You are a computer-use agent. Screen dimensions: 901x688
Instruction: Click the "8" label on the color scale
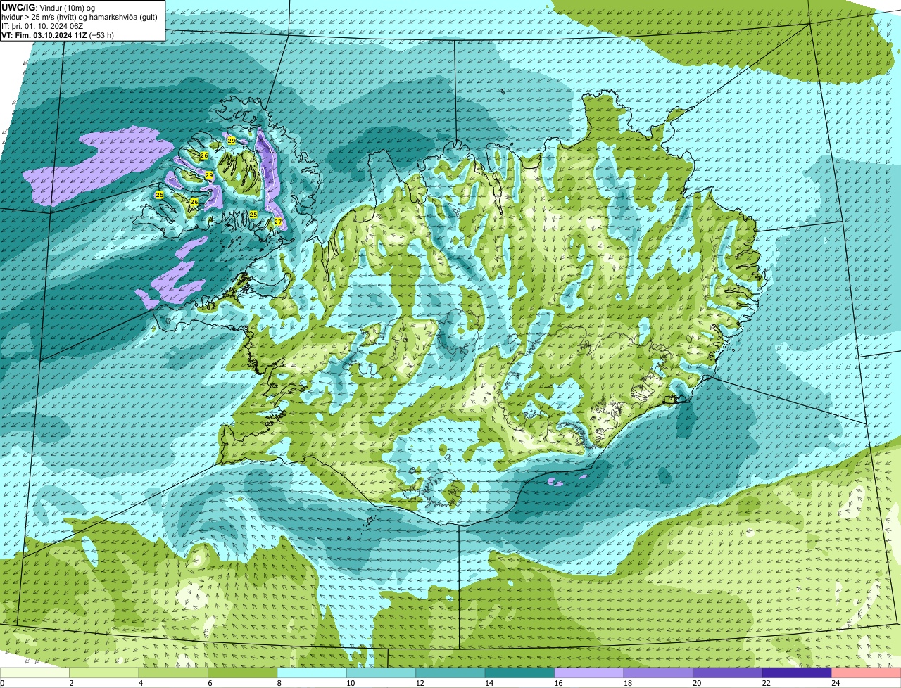279,683
